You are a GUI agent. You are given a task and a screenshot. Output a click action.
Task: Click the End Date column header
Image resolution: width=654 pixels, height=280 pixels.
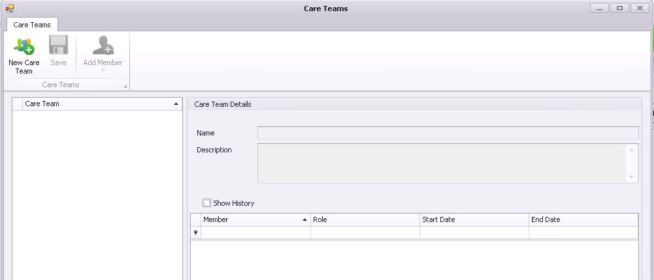(x=583, y=219)
